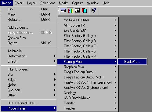Open Alf's Border FX submenu
This screenshot has width=152, height=112.
click(88, 25)
